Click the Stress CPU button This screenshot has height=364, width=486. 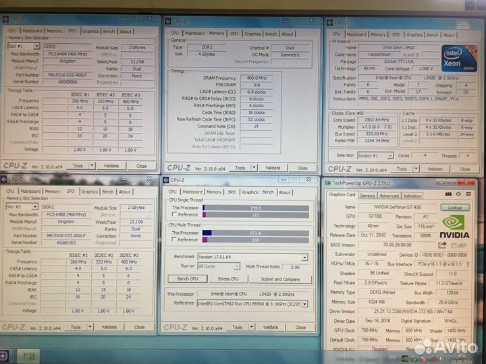tap(228, 279)
